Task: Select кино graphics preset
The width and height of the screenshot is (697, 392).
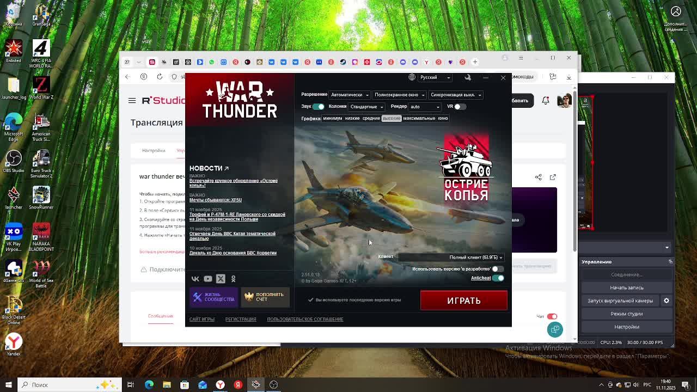Action: [443, 118]
